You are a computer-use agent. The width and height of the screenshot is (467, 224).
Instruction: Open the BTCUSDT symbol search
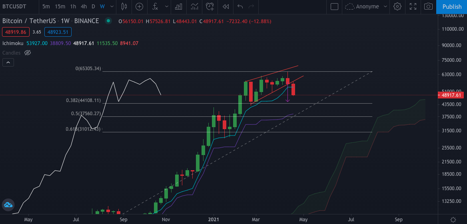coord(15,6)
